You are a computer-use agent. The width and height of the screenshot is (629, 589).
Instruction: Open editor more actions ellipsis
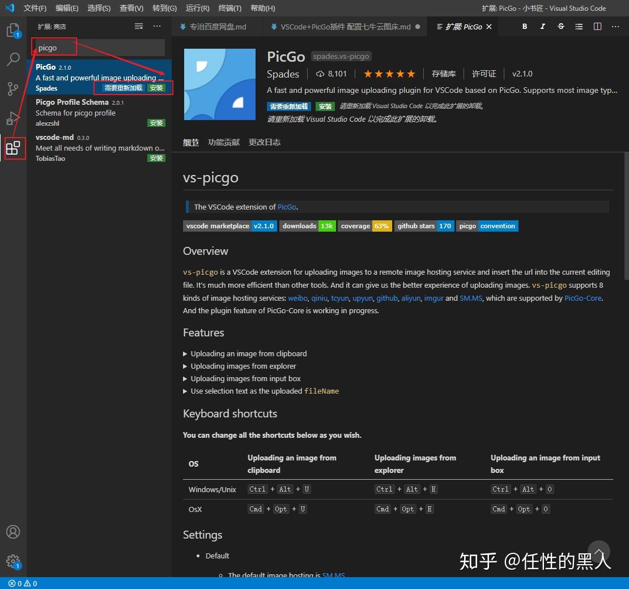point(615,27)
